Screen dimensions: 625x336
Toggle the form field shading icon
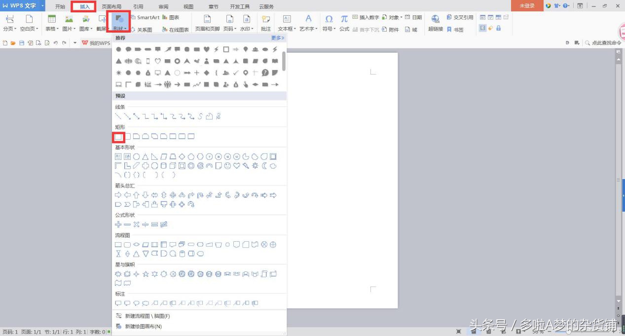(x=482, y=29)
